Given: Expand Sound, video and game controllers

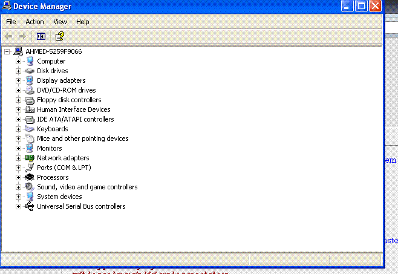Looking at the screenshot, I should point(18,187).
